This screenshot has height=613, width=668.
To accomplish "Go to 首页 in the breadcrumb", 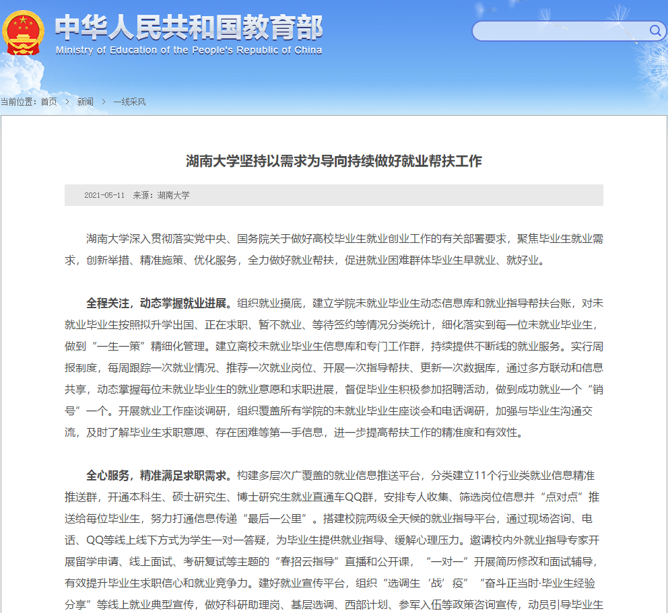I will [48, 102].
